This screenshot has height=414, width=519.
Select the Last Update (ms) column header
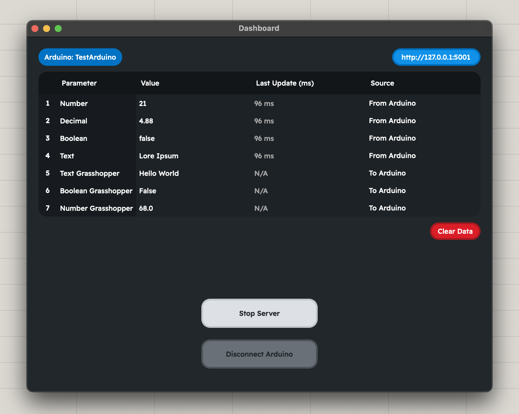(285, 83)
